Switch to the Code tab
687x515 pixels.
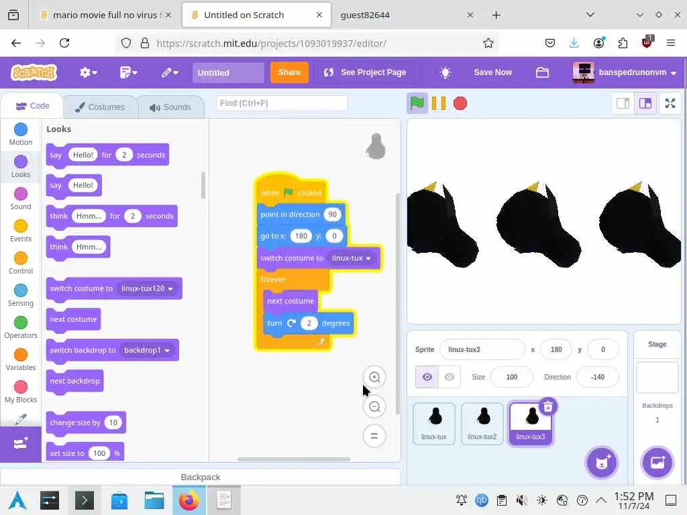click(x=32, y=106)
